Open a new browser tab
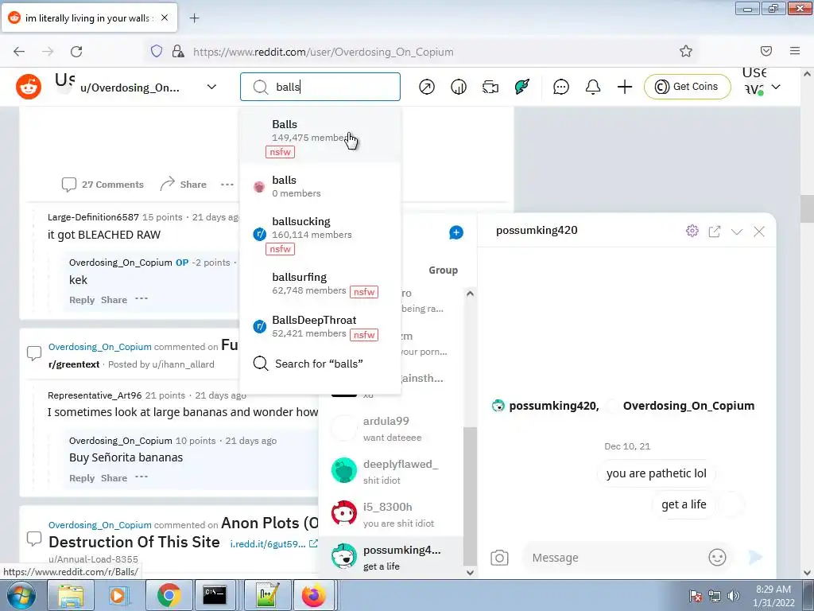814x611 pixels. pyautogui.click(x=194, y=18)
